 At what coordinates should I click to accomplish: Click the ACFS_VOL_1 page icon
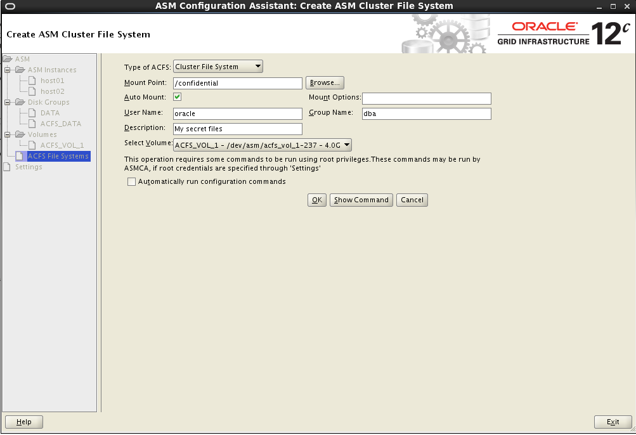click(x=32, y=145)
